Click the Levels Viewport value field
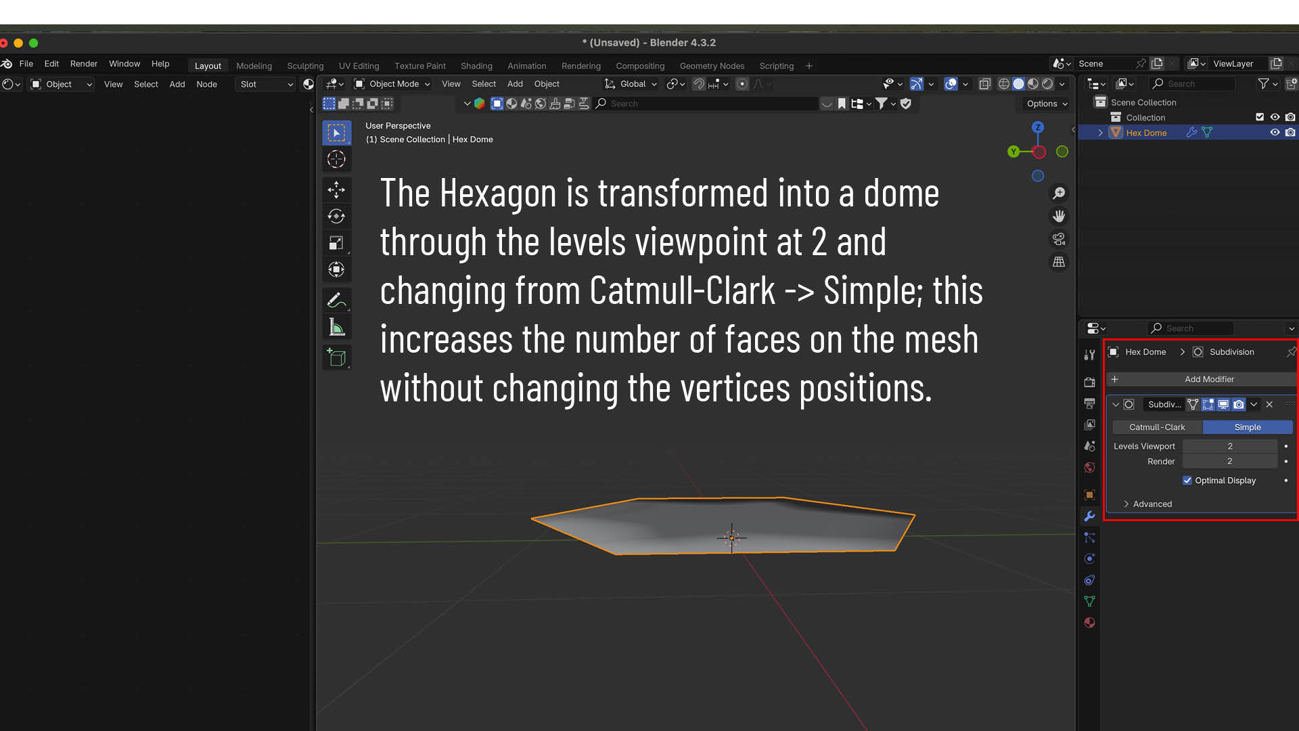Viewport: 1299px width, 731px height. click(x=1229, y=446)
